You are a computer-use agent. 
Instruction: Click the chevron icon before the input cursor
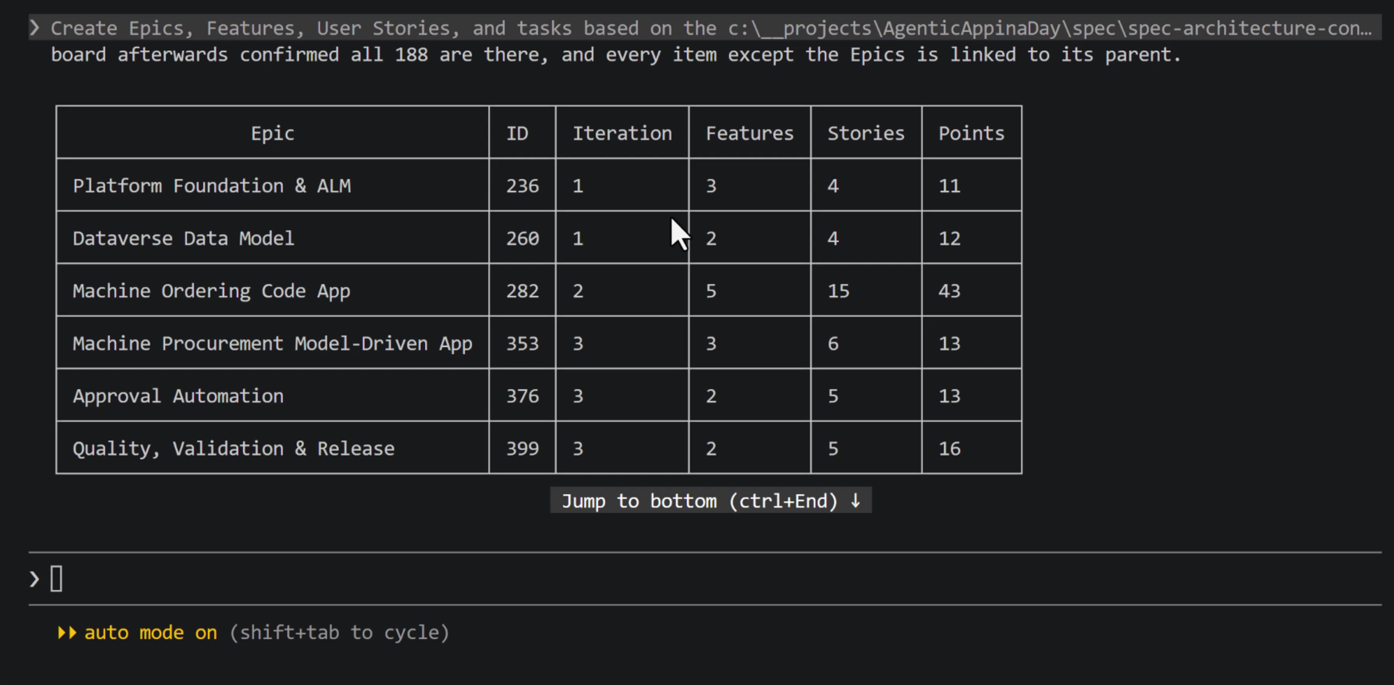point(35,579)
